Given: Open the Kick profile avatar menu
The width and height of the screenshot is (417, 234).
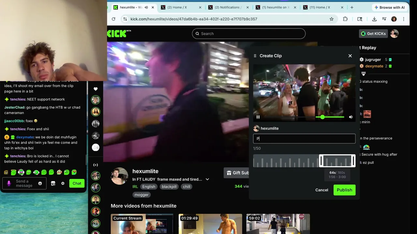Looking at the screenshot, I should (x=395, y=33).
